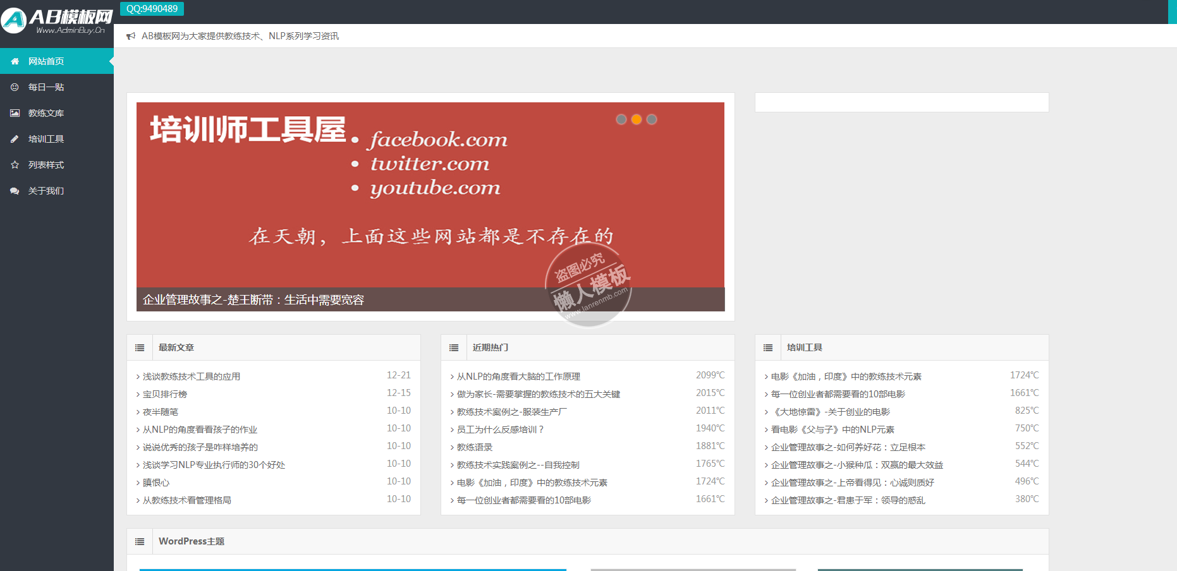This screenshot has width=1177, height=571.
Task: Click the AB模板网 logo
Action: (x=57, y=20)
